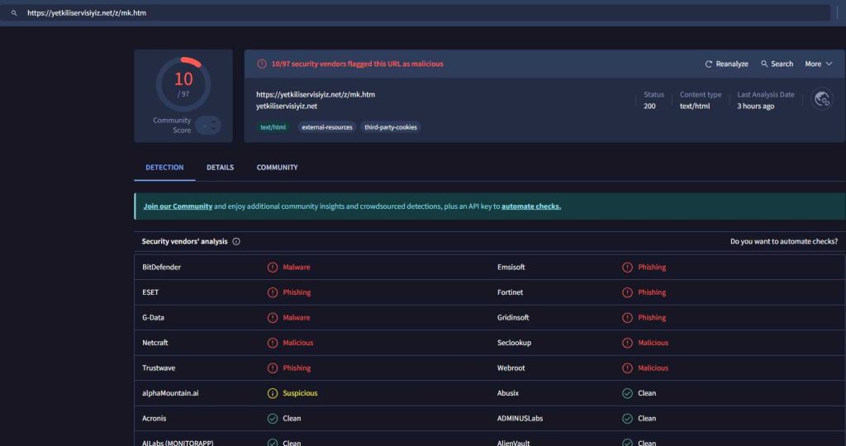This screenshot has width=846, height=446.
Task: Click the BitDefender vendor name
Action: [x=161, y=267]
